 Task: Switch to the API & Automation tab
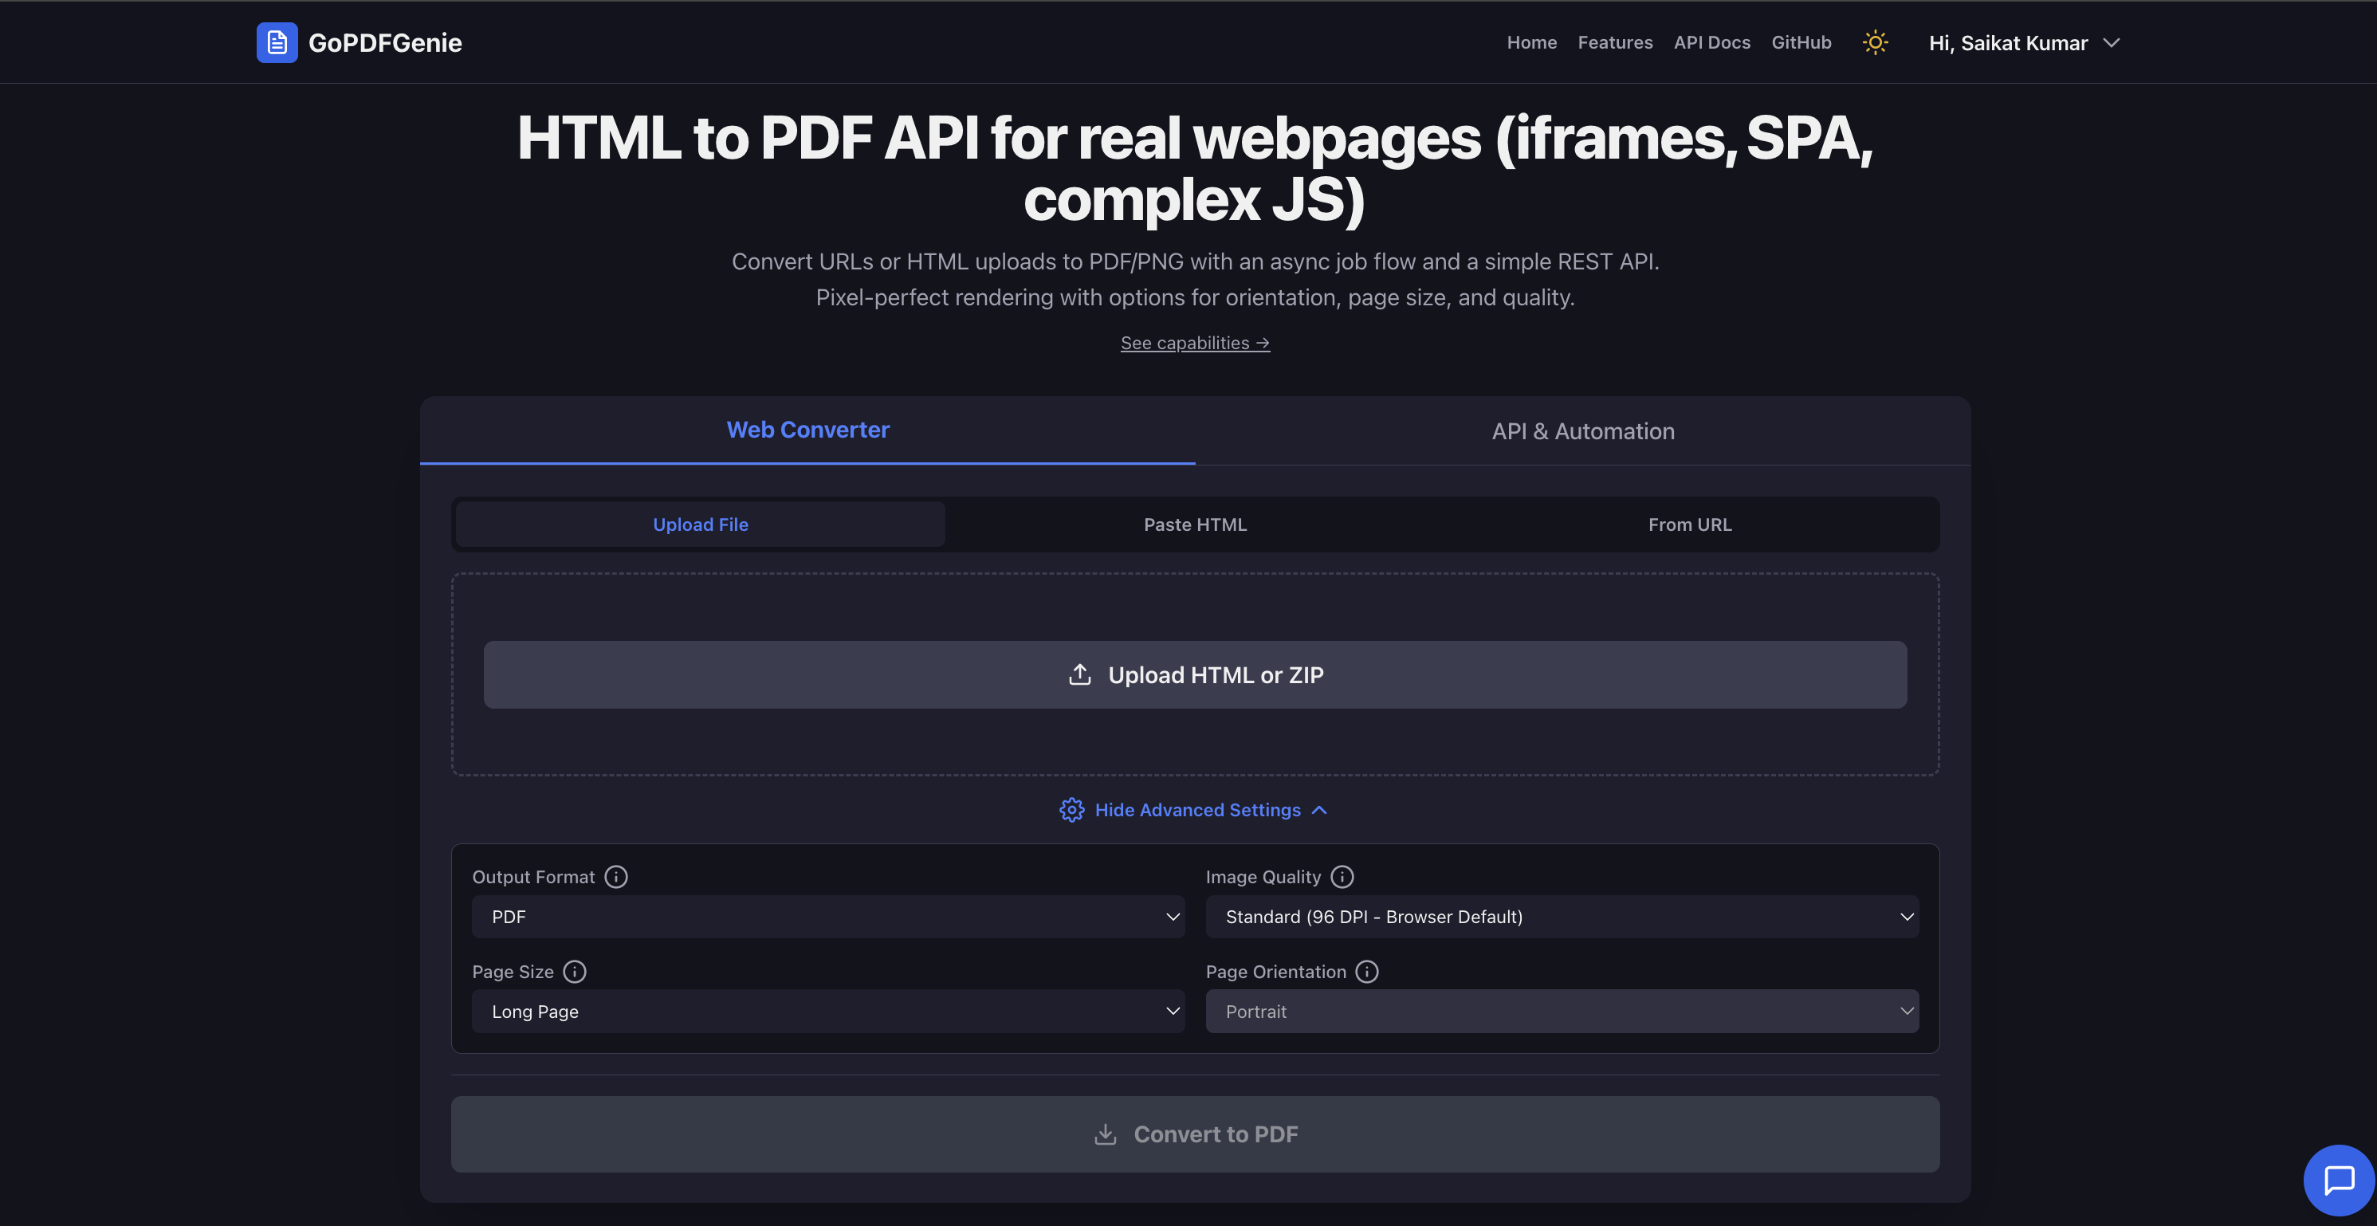(x=1582, y=430)
